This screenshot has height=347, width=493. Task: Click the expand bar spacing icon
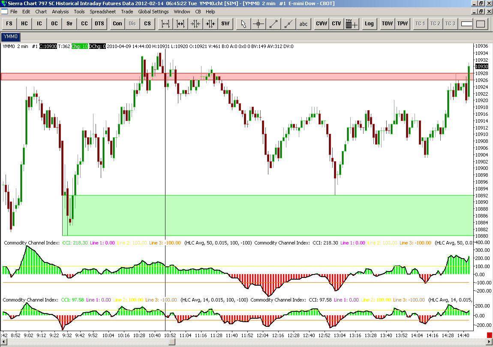[165, 24]
